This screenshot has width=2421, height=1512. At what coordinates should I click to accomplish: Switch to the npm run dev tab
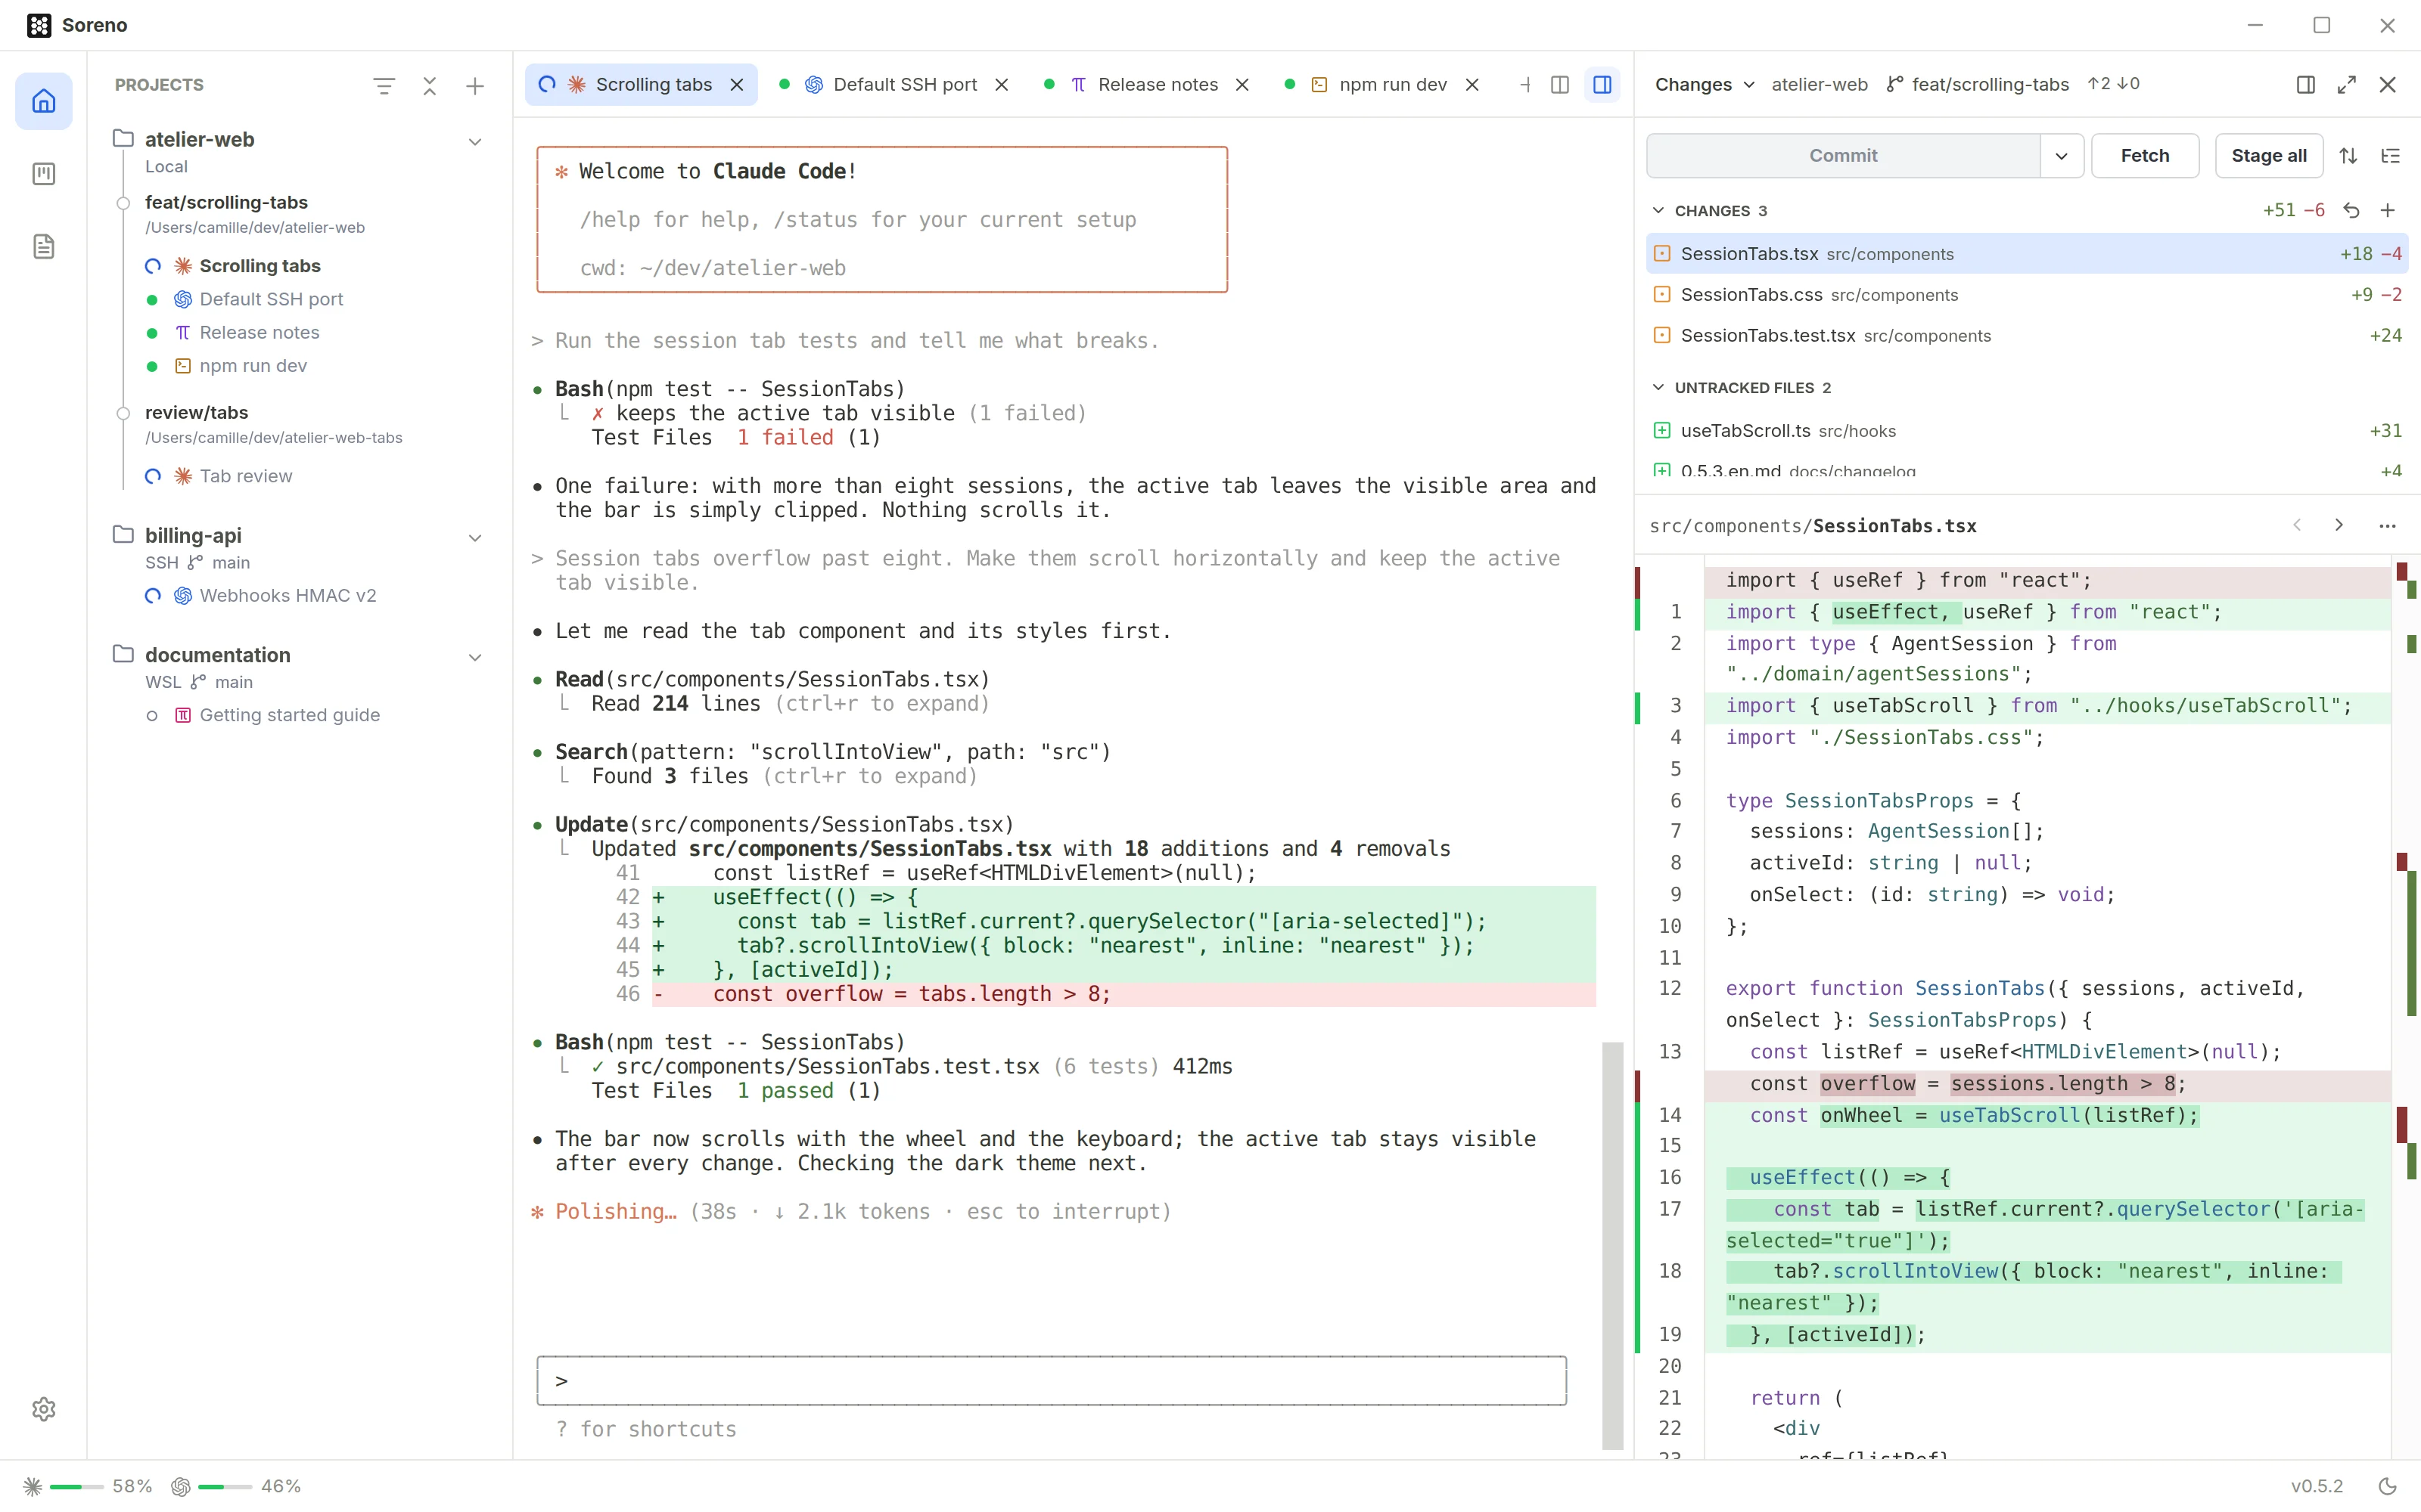coord(1381,85)
